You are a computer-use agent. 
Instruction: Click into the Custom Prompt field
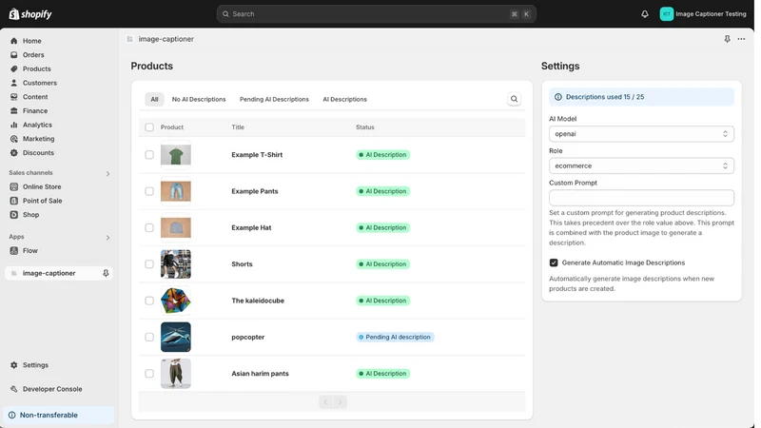(641, 198)
